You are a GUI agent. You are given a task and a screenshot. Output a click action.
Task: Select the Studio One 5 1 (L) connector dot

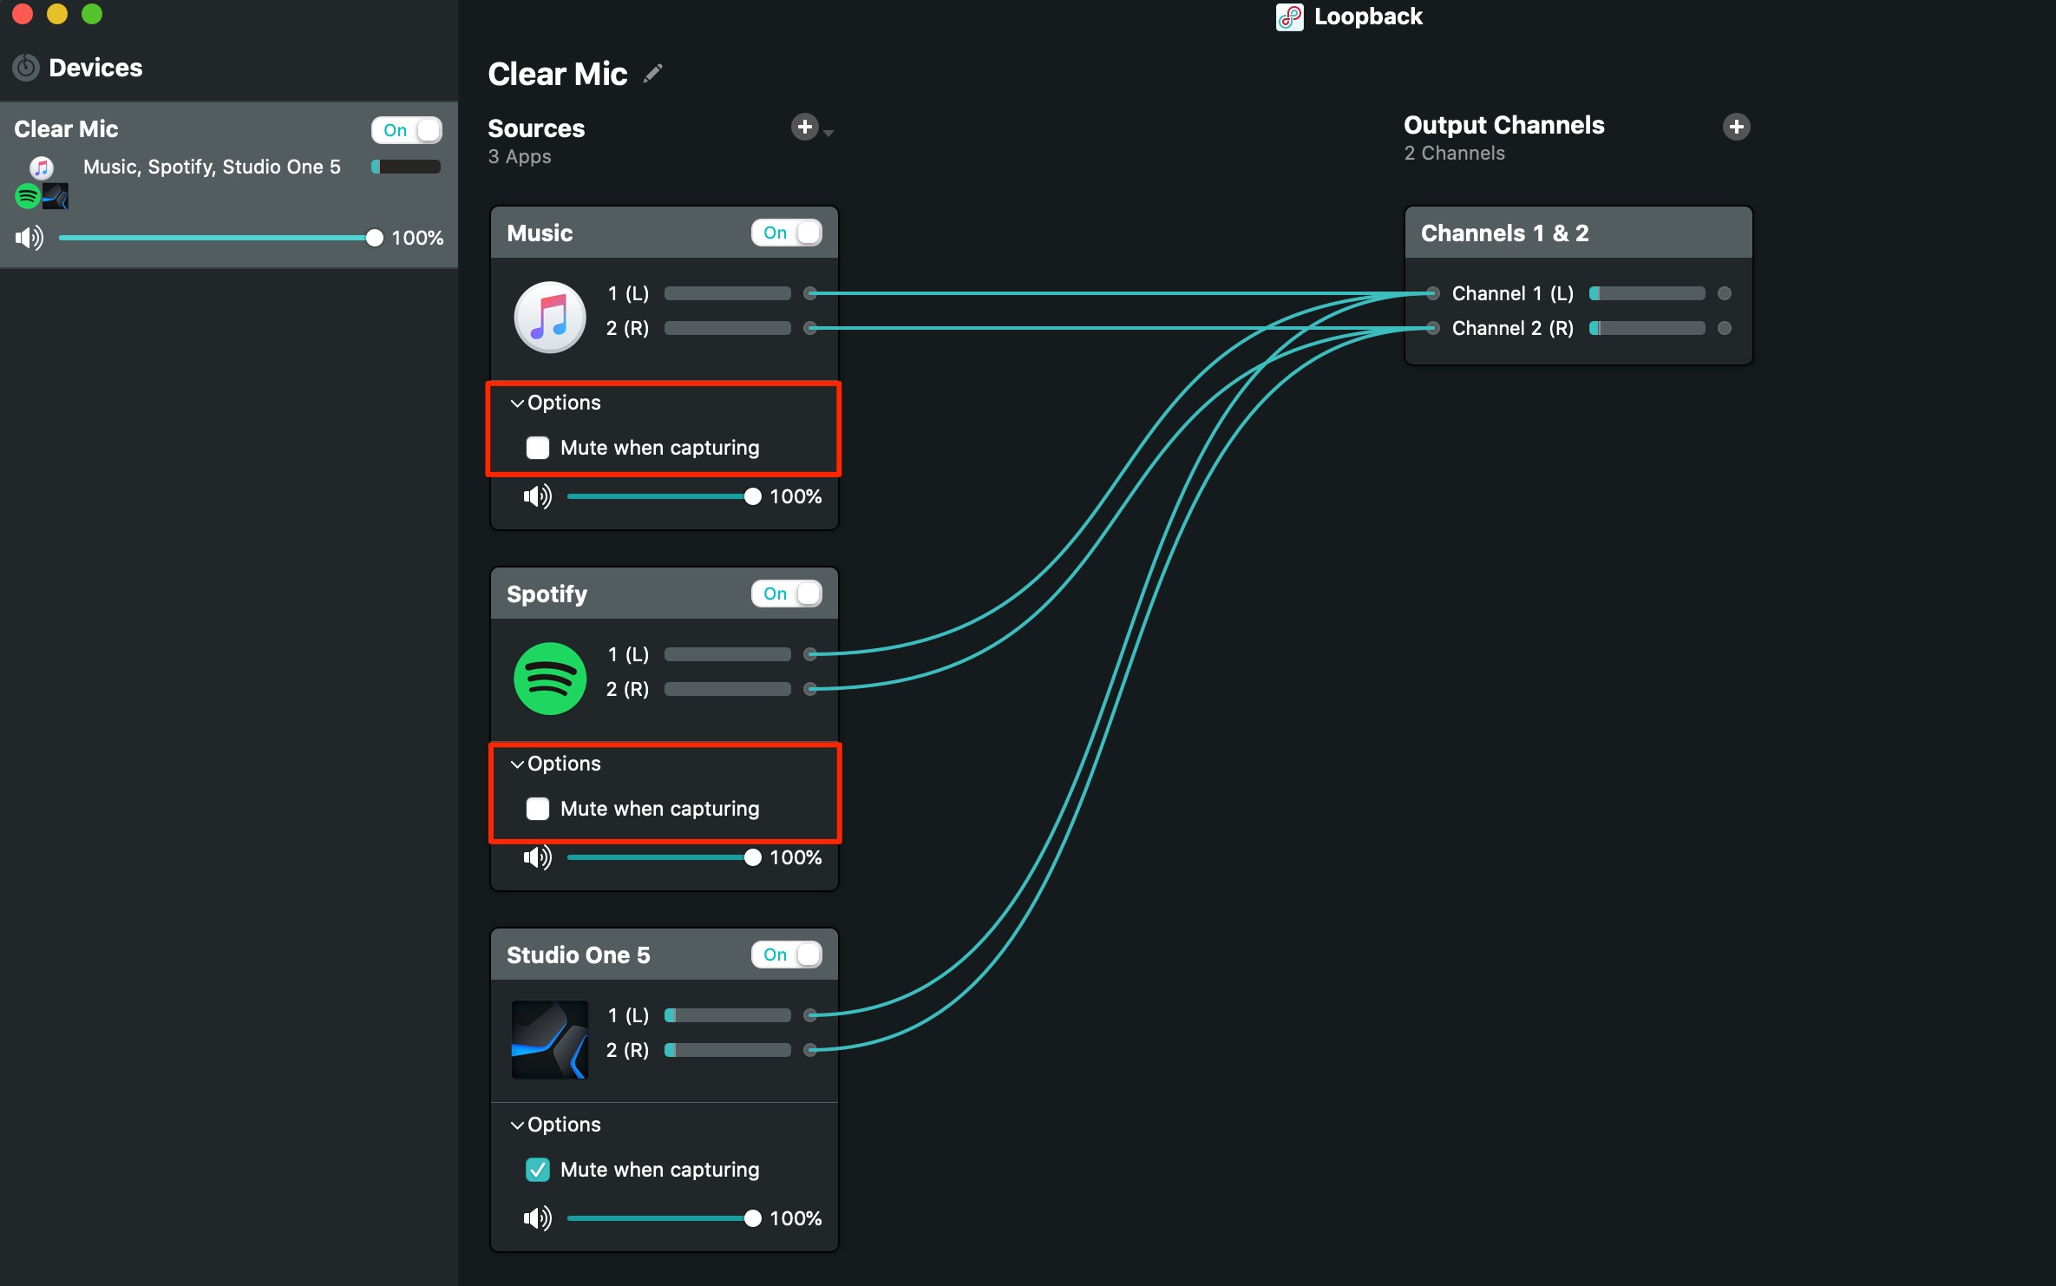[810, 1015]
